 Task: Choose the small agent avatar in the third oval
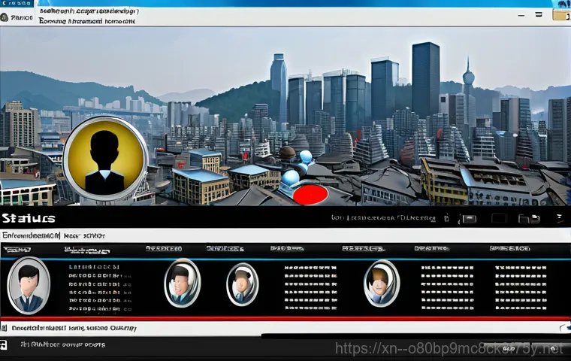point(242,284)
